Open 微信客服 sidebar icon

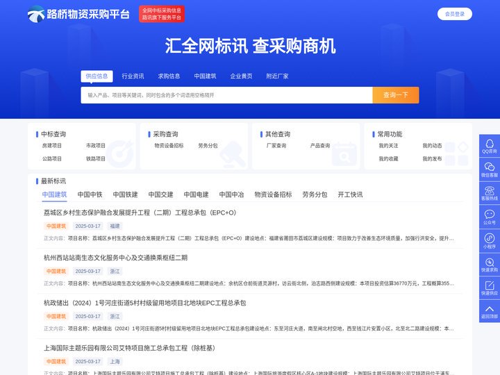[490, 169]
